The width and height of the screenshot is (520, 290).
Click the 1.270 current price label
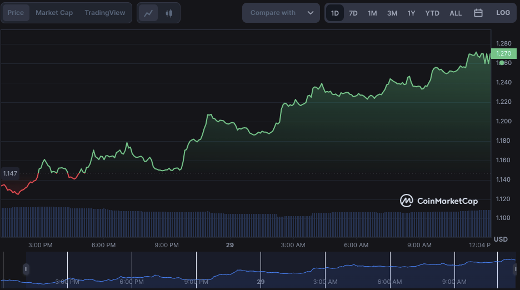503,53
